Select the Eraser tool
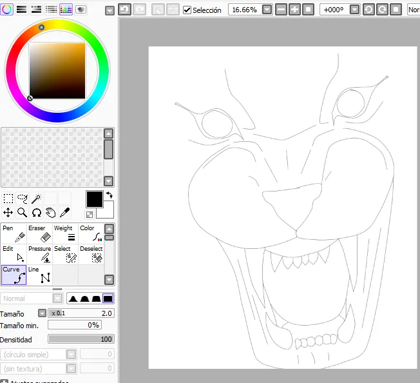Image resolution: width=420 pixels, height=383 pixels. click(x=39, y=233)
